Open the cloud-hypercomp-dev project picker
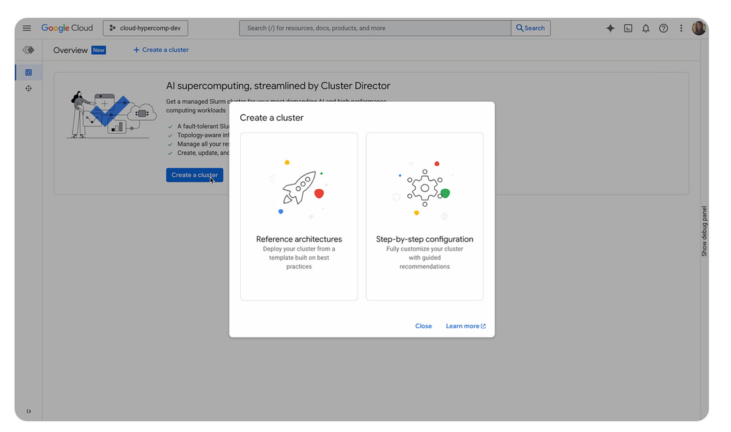 click(146, 28)
